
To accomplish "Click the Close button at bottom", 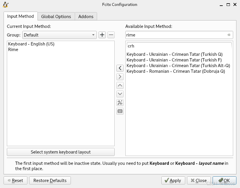I will [199, 181].
